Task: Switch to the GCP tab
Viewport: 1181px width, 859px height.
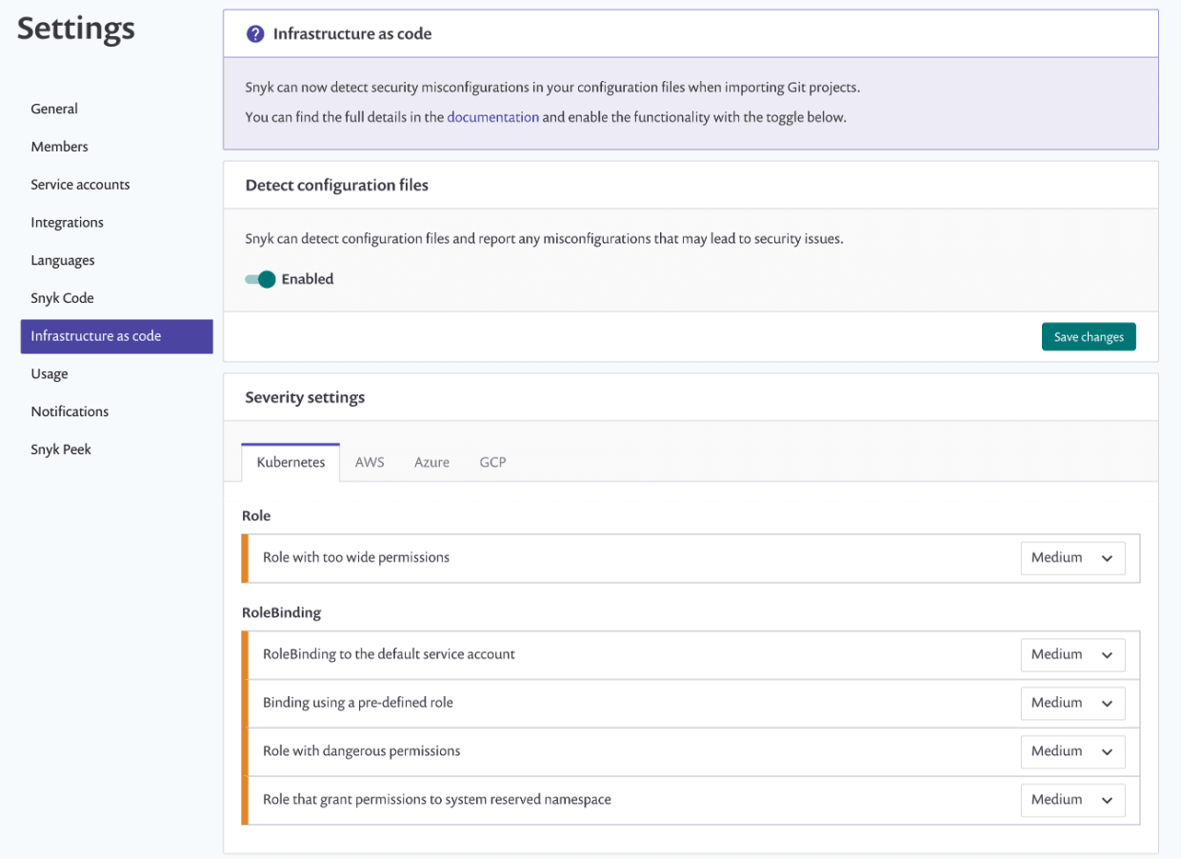Action: pos(492,462)
